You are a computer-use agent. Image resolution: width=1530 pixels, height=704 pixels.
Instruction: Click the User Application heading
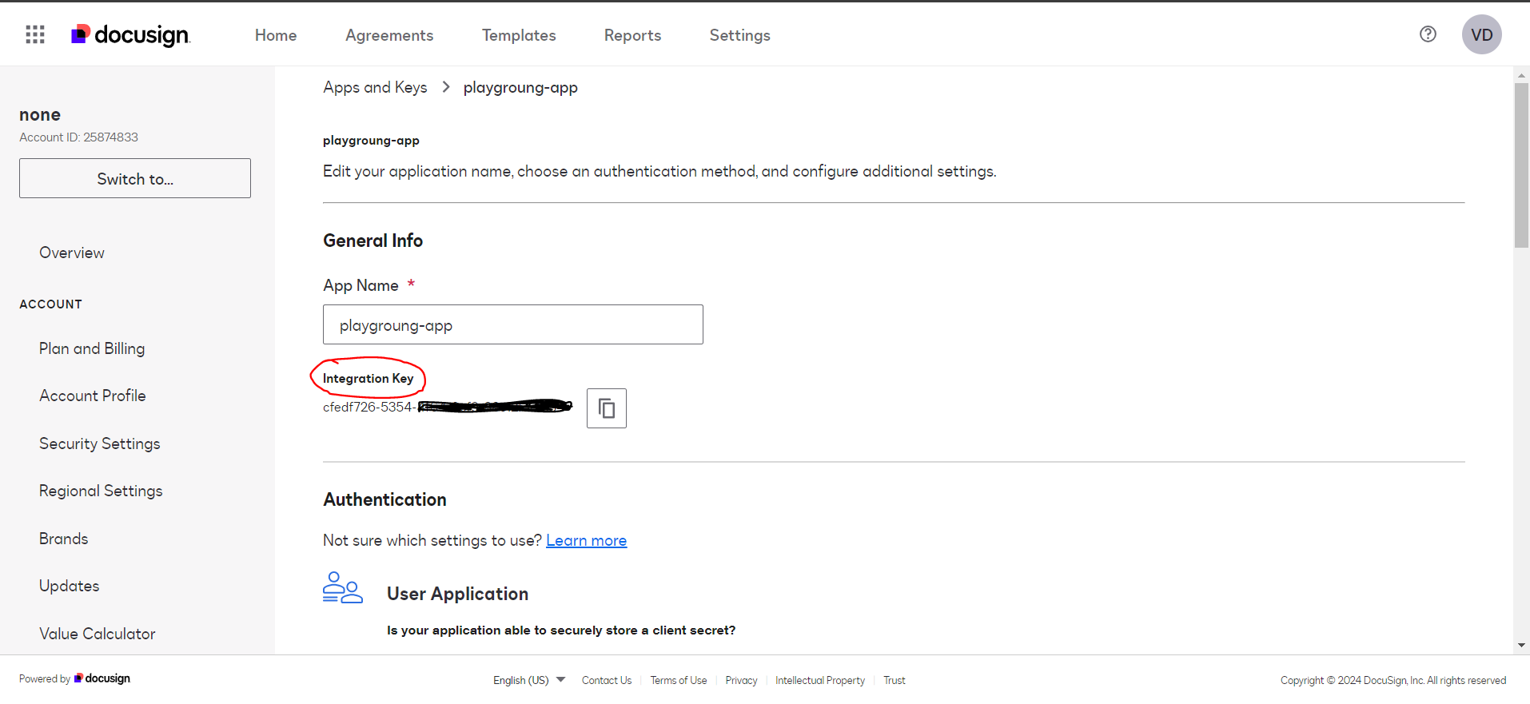(x=458, y=594)
